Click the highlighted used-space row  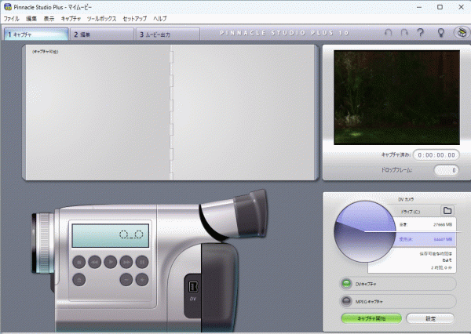tap(425, 239)
